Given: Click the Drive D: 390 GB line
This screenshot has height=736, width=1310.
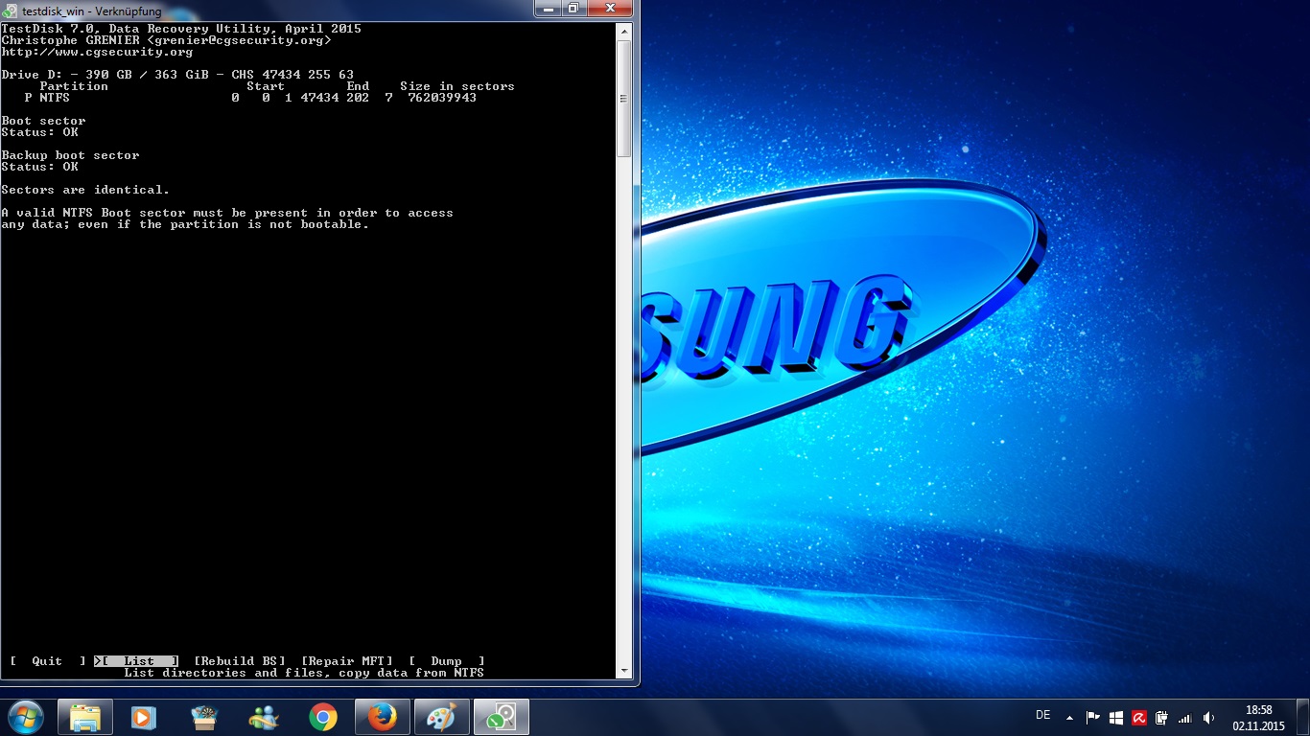Looking at the screenshot, I should (177, 75).
